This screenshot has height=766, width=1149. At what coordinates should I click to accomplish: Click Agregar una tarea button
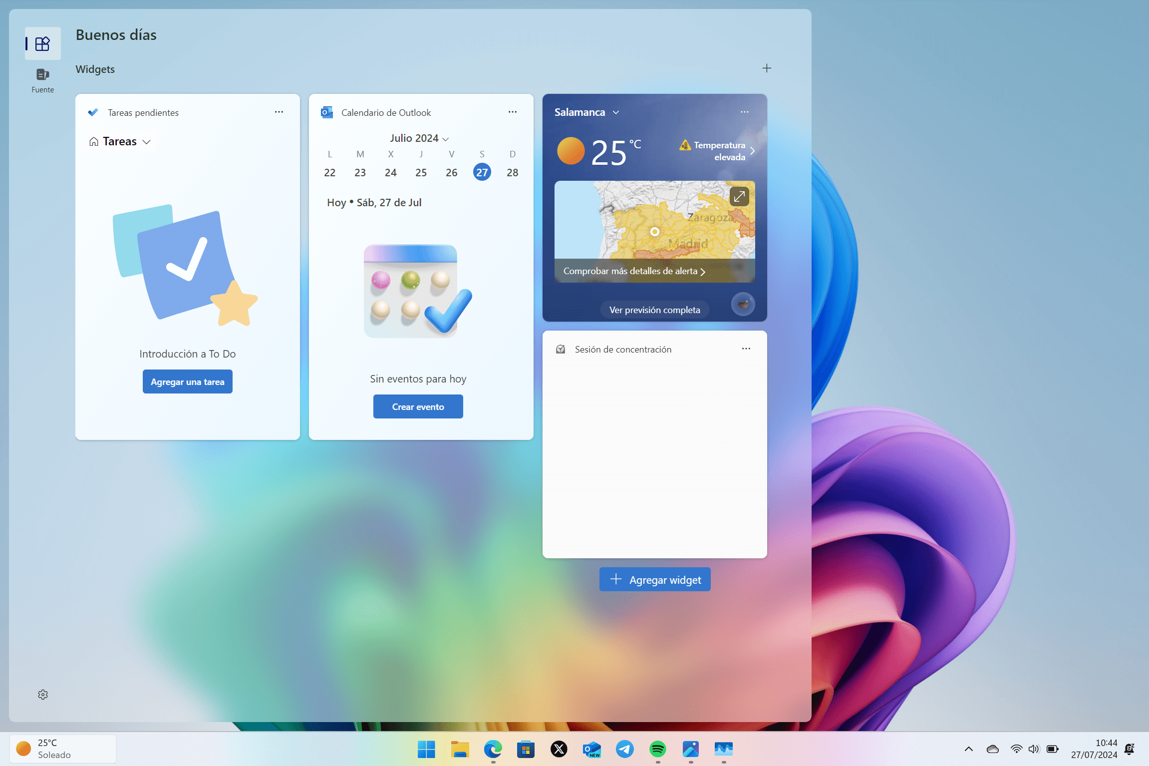coord(187,382)
